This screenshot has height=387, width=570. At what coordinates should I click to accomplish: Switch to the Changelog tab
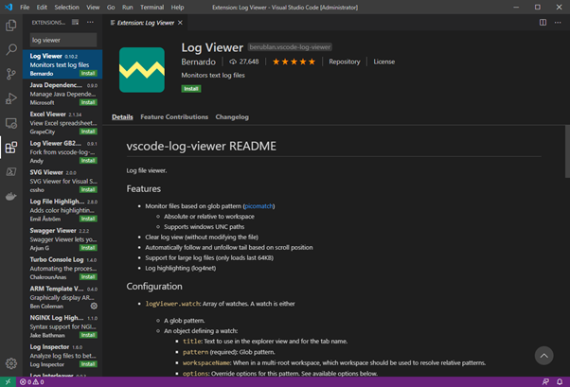click(232, 117)
